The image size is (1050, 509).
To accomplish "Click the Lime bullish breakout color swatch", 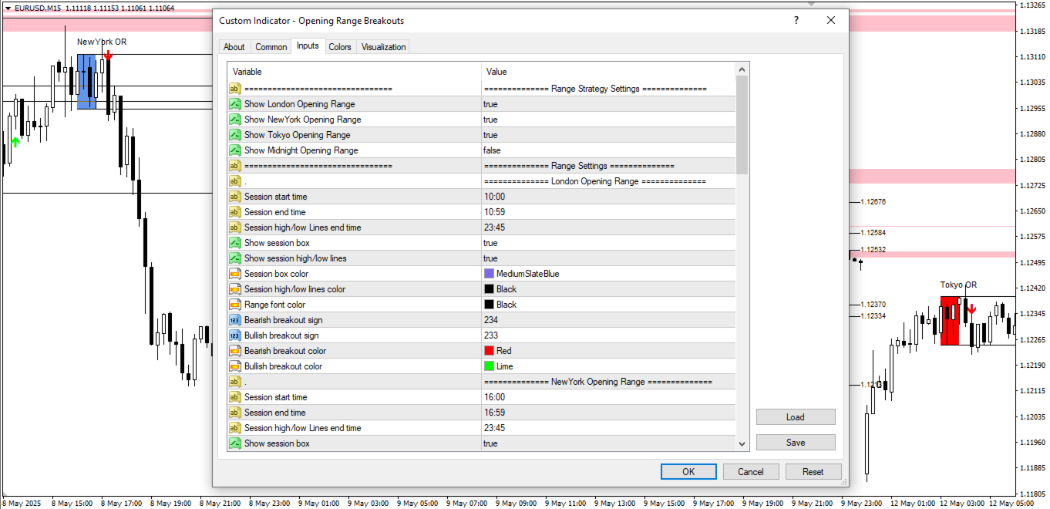I will pos(489,366).
